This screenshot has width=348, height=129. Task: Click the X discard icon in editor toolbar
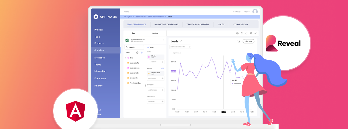coord(251,33)
